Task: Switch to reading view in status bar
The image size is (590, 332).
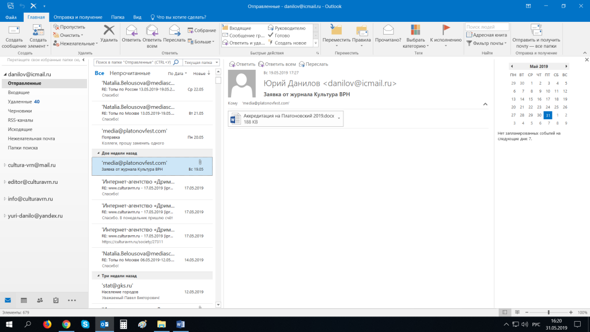Action: [517, 312]
